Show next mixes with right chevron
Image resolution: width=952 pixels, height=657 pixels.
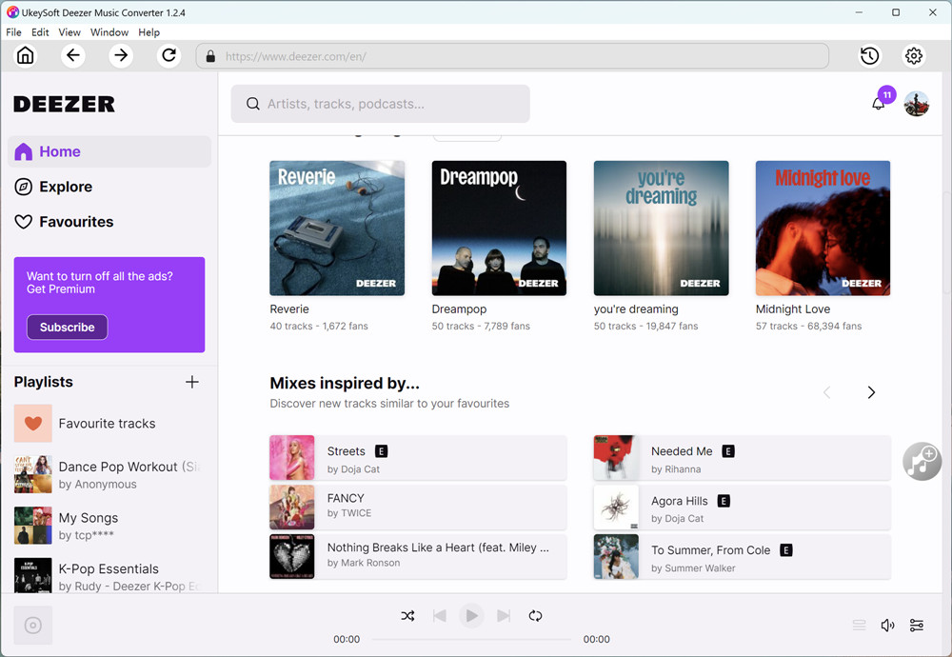pos(870,392)
